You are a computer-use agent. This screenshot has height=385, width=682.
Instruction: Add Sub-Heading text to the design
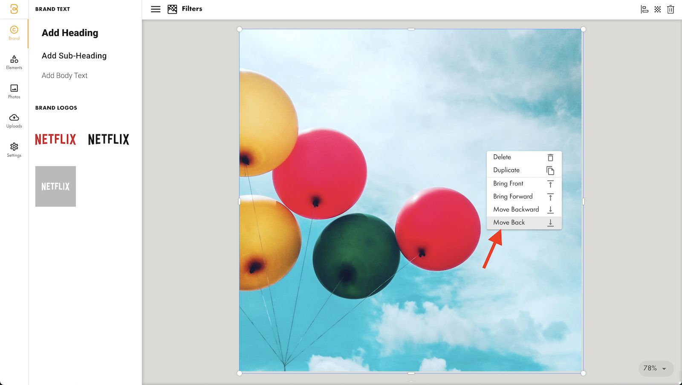tap(74, 56)
